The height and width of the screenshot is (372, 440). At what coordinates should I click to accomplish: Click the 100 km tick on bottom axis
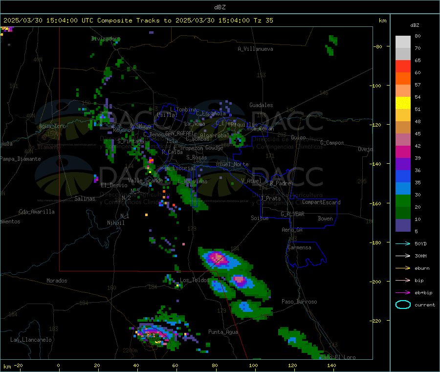click(x=253, y=365)
